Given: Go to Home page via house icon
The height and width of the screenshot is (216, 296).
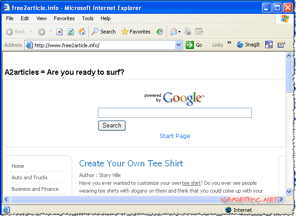Looking at the screenshot, I should point(82,32).
